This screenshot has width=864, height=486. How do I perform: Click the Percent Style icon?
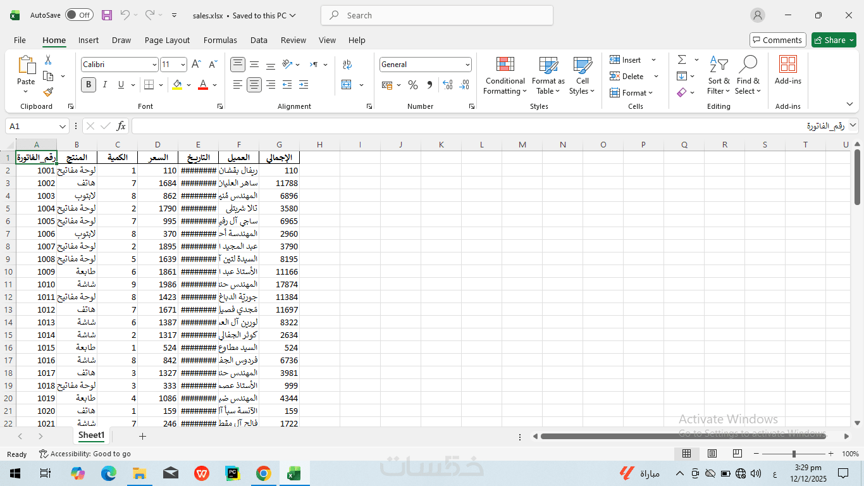pos(413,85)
